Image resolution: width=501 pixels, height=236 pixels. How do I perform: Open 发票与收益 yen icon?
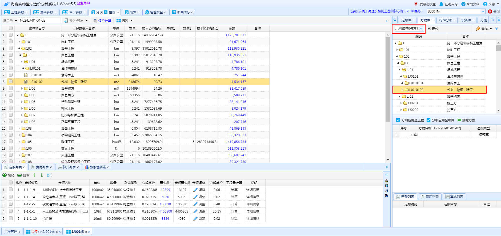click(416, 4)
